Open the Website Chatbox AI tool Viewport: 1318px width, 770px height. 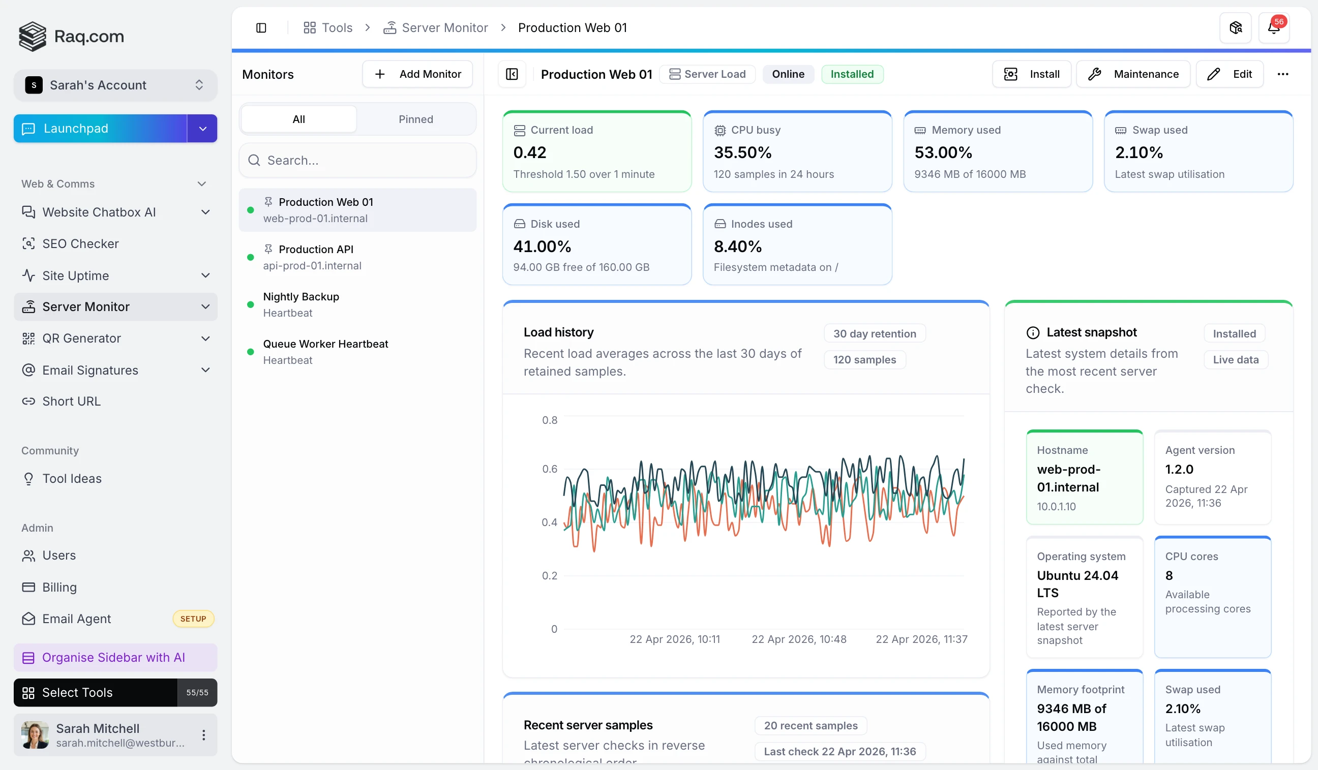tap(99, 212)
